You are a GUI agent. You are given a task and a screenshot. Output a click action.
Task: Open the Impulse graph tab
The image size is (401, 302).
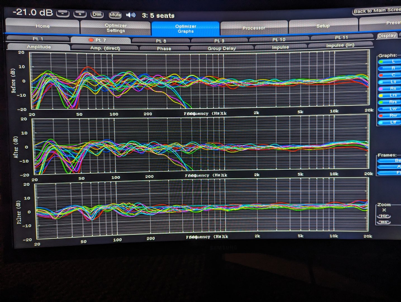click(x=280, y=47)
